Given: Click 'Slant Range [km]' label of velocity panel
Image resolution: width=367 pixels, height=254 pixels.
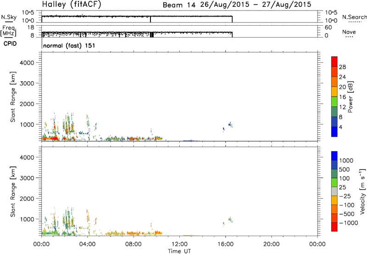Looking at the screenshot, I should 13,191.
